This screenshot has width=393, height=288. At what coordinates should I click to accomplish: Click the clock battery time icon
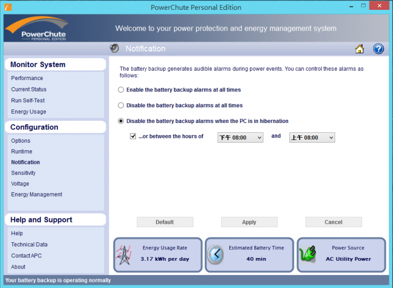pyautogui.click(x=215, y=255)
